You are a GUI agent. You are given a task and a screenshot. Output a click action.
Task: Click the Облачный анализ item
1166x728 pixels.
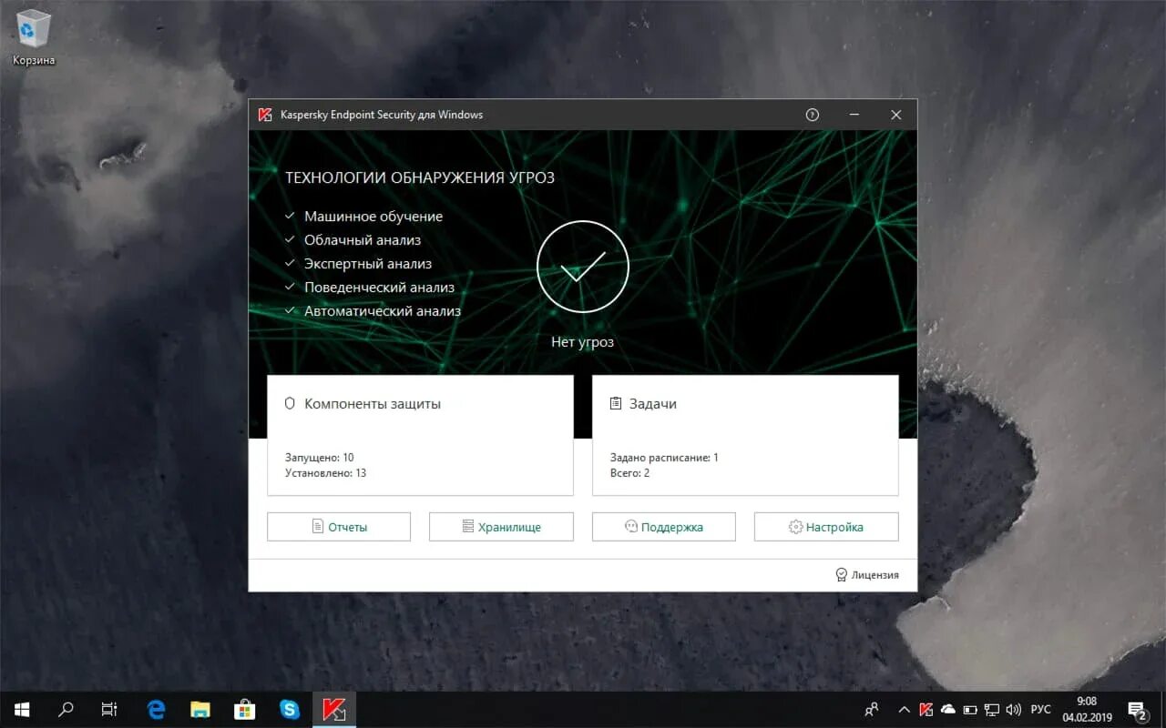(363, 240)
